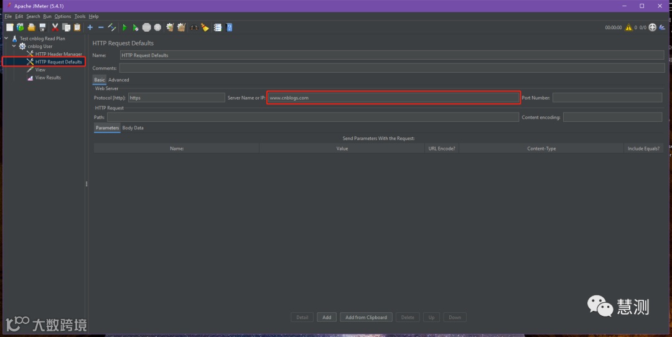The width and height of the screenshot is (672, 337).
Task: Click the Help question-mark icon
Action: 229,27
